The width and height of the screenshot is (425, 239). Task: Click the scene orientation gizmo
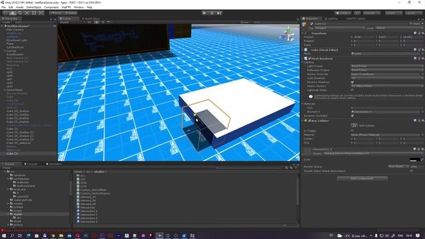[288, 34]
